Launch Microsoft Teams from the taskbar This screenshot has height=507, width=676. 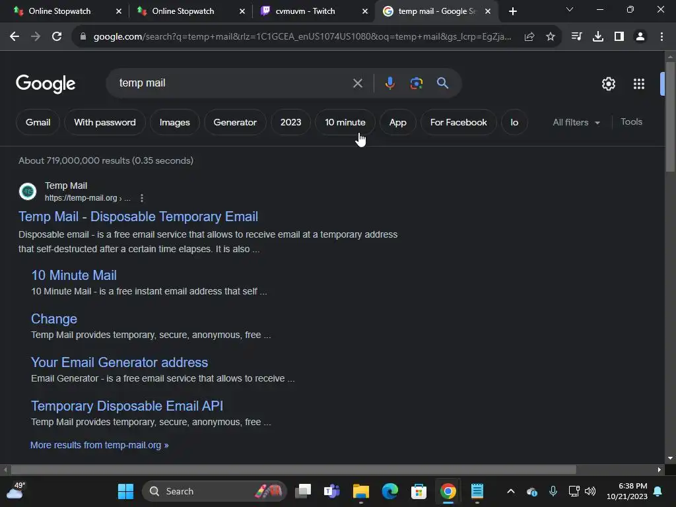(332, 491)
